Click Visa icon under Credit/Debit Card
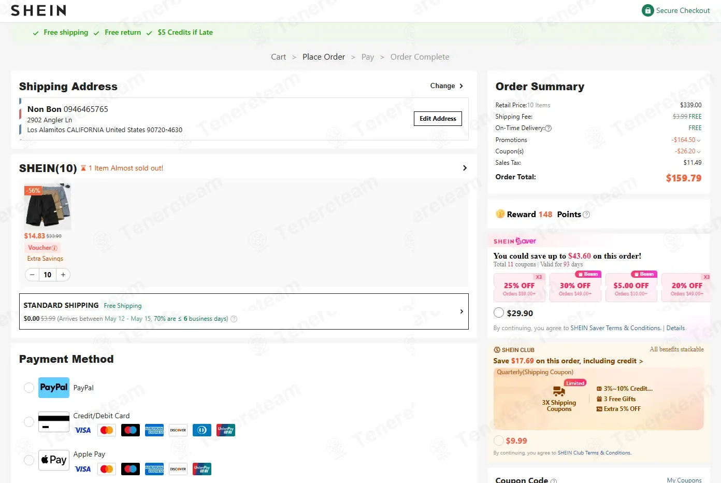Viewport: 721px width, 483px height. [83, 430]
